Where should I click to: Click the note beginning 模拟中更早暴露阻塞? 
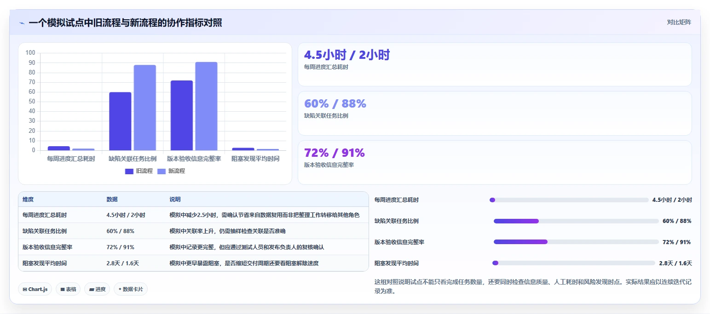pos(244,263)
